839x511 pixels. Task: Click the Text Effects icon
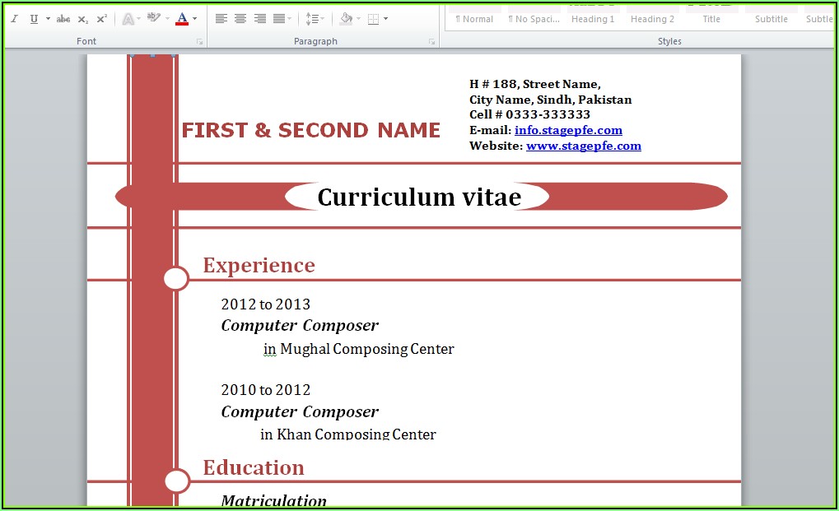click(x=128, y=19)
